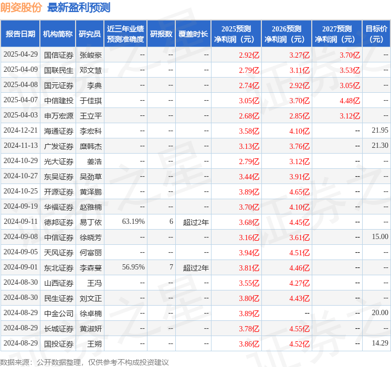Select date cell 2024-12-21

20,131
